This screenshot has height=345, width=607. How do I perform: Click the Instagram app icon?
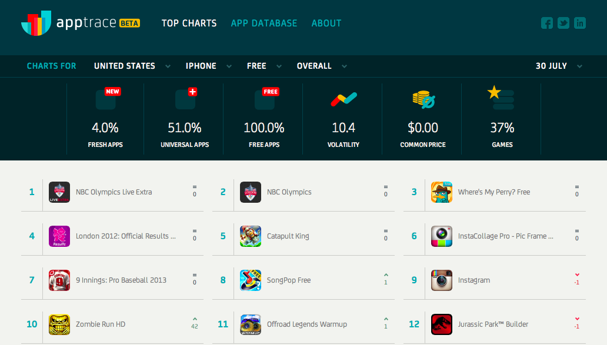(442, 280)
